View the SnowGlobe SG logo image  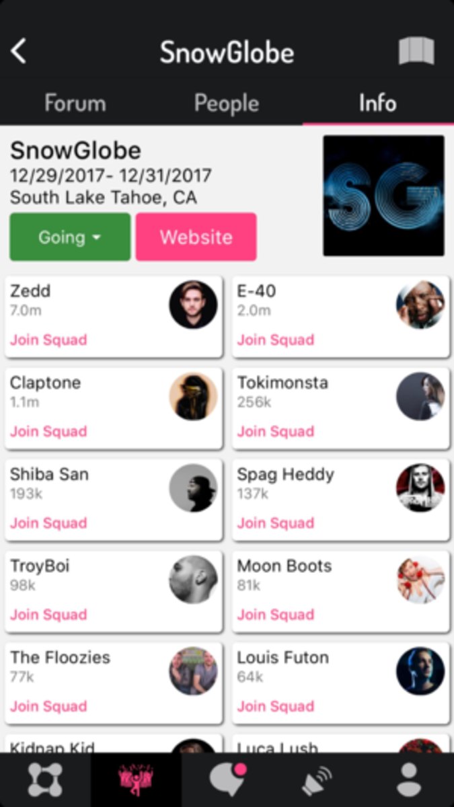pyautogui.click(x=383, y=196)
